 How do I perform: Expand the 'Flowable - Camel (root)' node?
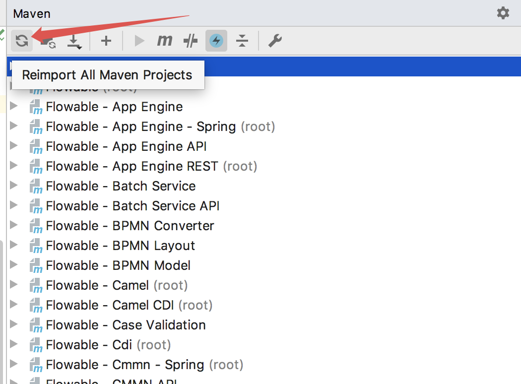(x=13, y=285)
